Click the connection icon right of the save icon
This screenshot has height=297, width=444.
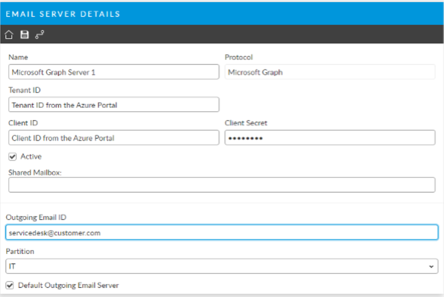[x=40, y=34]
